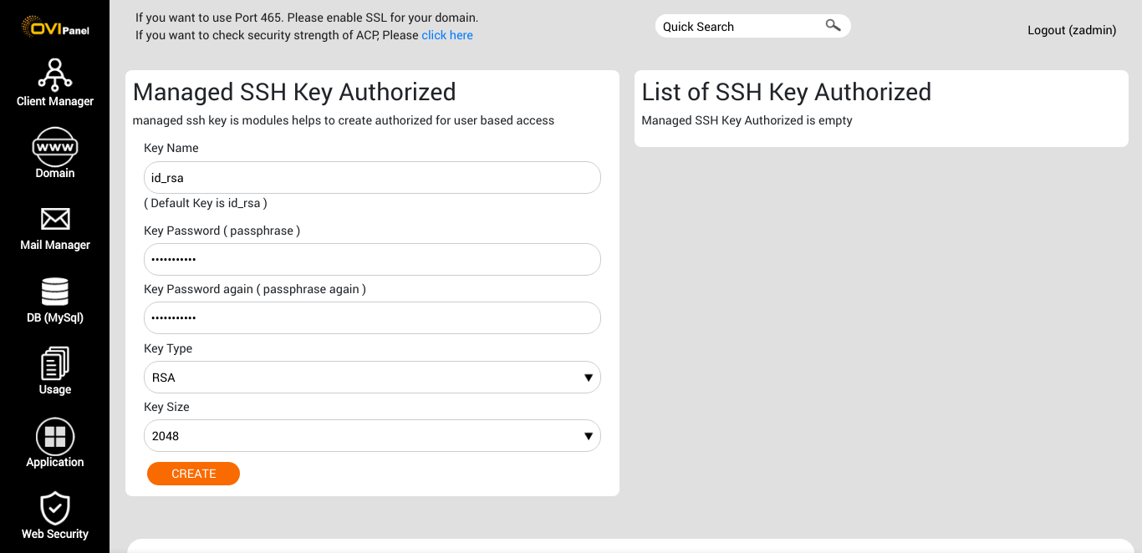Click the Key Size dropdown arrow
The width and height of the screenshot is (1142, 553).
pos(588,436)
